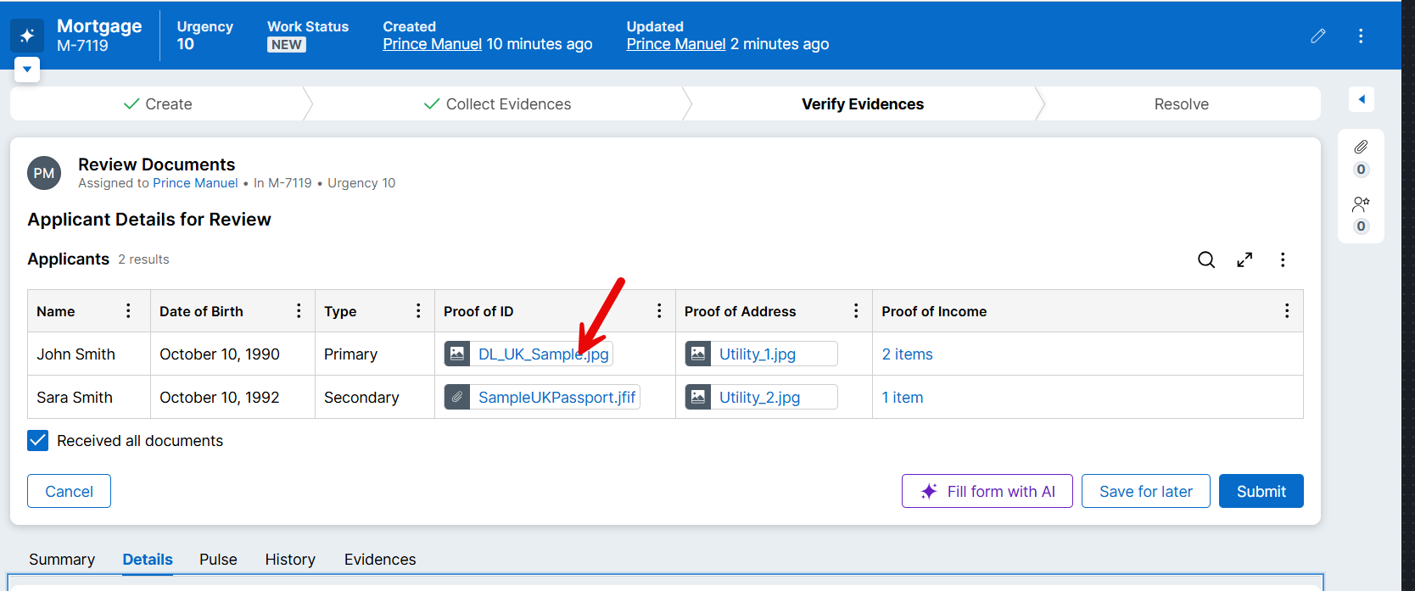Open the 2 items Proof of Income link

pos(907,354)
